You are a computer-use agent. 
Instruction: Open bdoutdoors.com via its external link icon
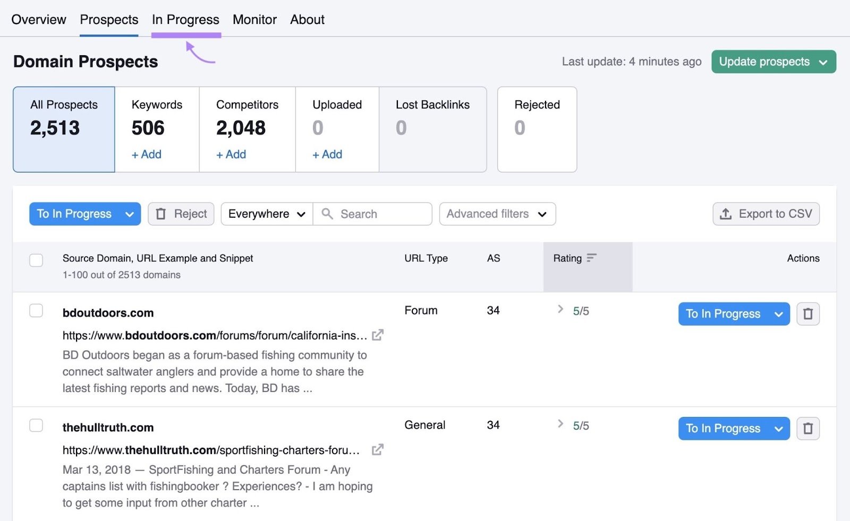point(378,335)
